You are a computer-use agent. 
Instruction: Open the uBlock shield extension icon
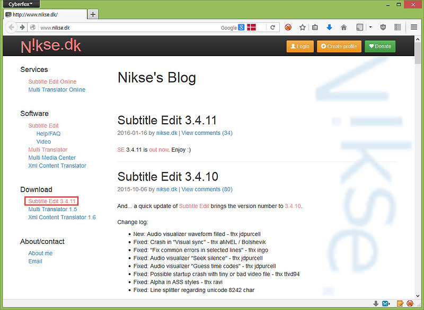pos(383,28)
